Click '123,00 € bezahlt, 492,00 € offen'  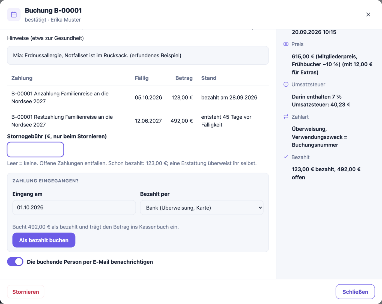click(326, 173)
